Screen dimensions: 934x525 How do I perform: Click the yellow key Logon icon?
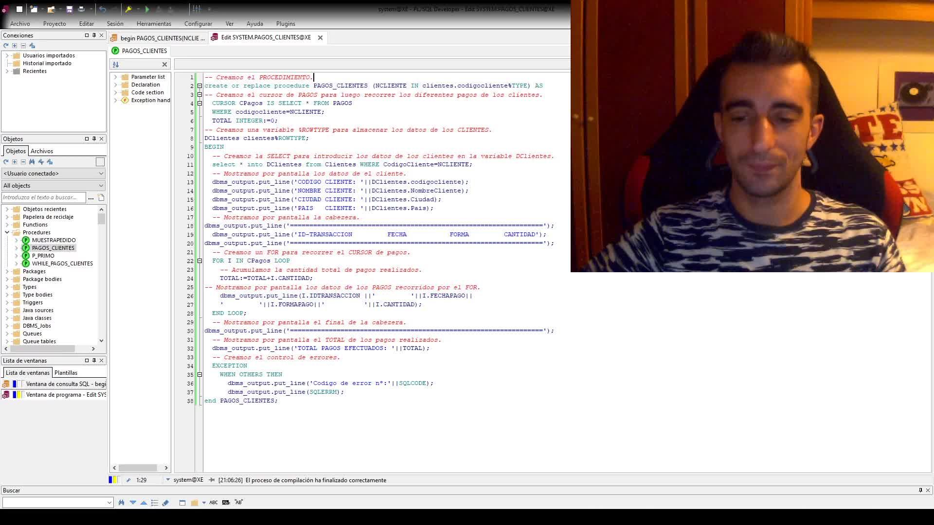click(x=128, y=9)
